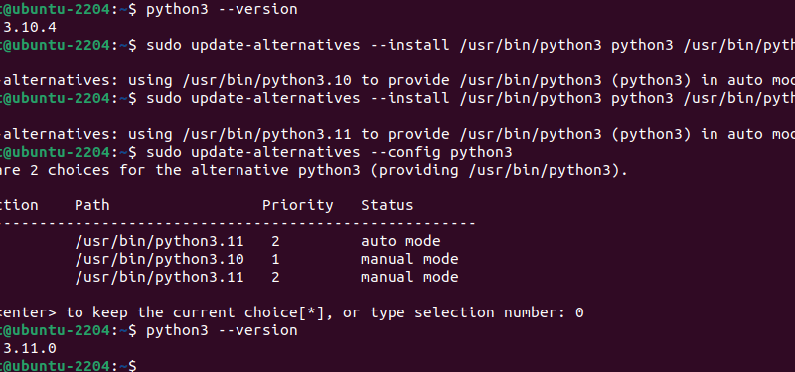Click path "/usr/bin/python3.11" in auto mode row
Screen dimensions: 795x372
pyautogui.click(x=160, y=241)
